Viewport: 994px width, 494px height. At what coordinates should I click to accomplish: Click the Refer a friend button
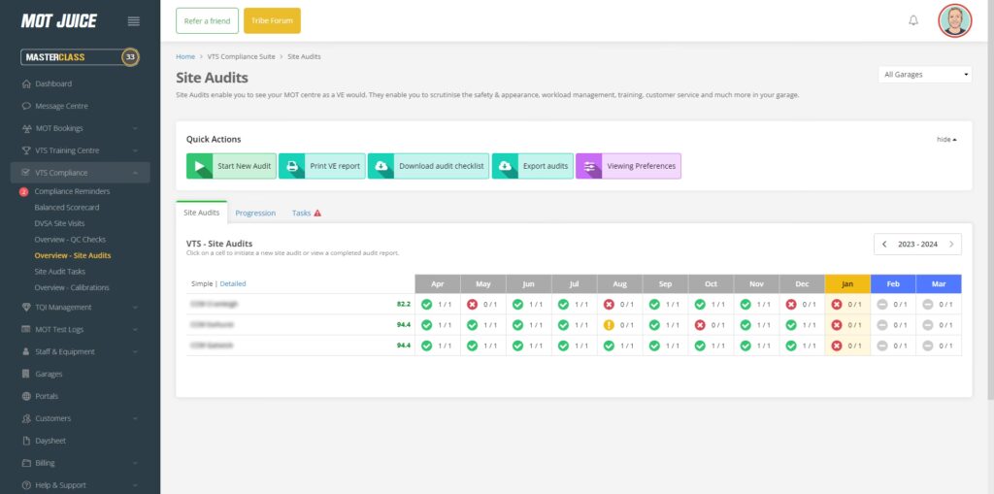207,20
